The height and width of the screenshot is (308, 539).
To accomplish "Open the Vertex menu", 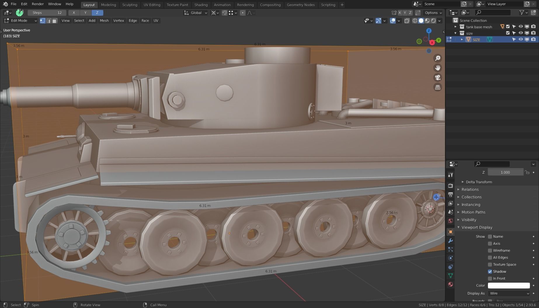I will (x=119, y=21).
